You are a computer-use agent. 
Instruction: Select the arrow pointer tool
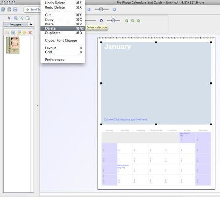click(9, 18)
